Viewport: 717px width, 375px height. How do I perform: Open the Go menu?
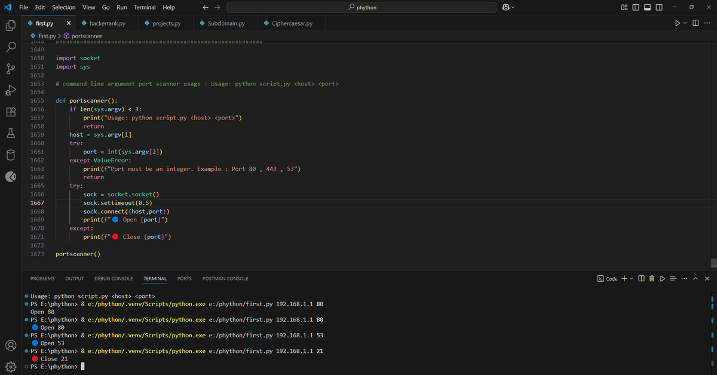pos(106,7)
